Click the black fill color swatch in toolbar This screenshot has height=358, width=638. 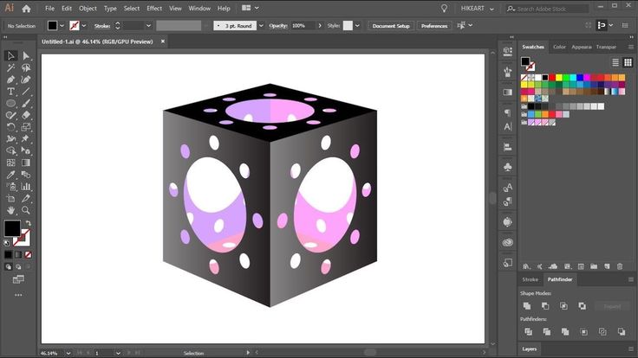point(12,228)
